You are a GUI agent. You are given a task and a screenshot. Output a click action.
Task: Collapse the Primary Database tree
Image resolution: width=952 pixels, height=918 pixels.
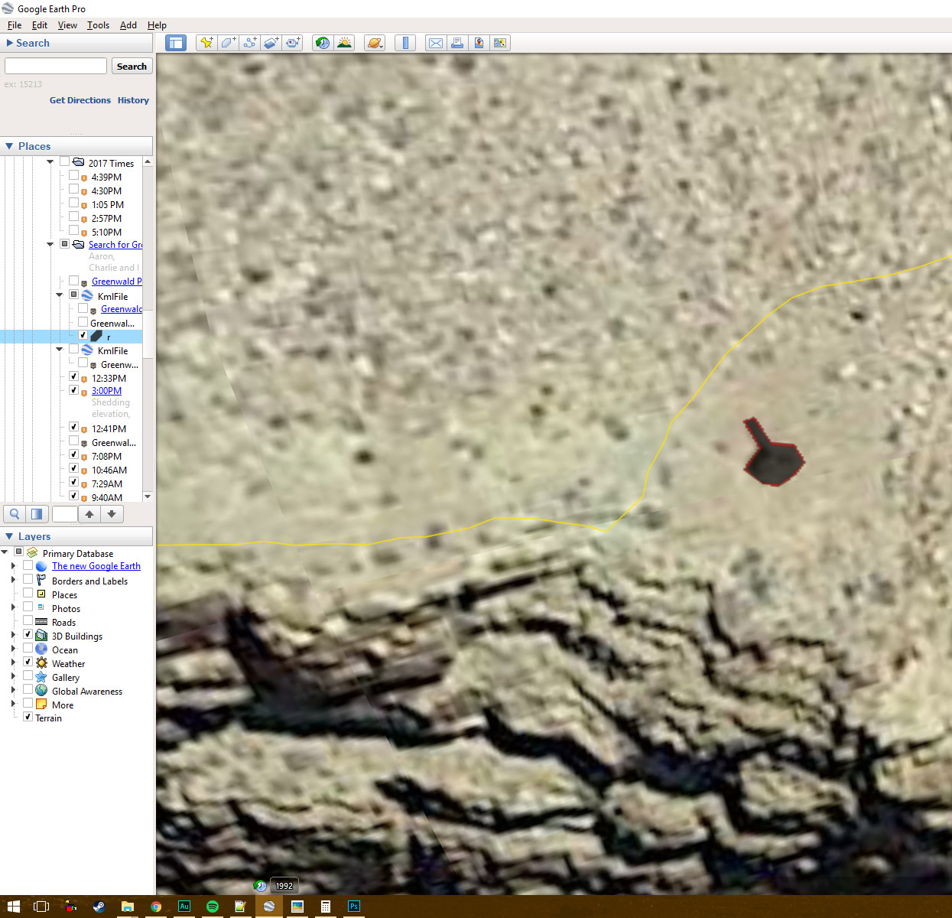tap(5, 552)
